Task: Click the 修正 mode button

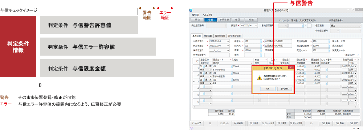Action: (238, 19)
